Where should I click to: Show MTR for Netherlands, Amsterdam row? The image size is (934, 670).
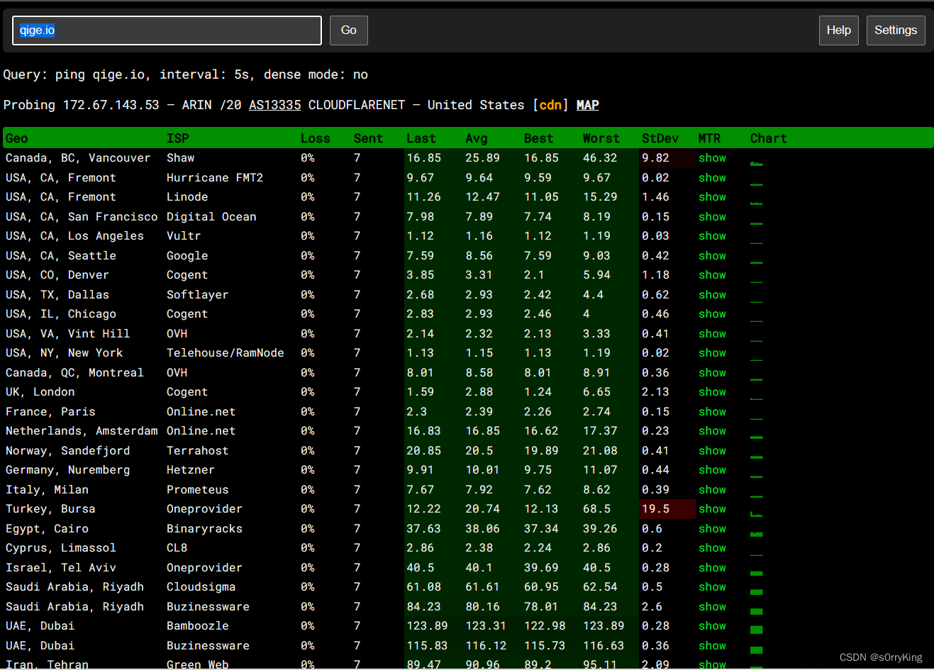[712, 431]
